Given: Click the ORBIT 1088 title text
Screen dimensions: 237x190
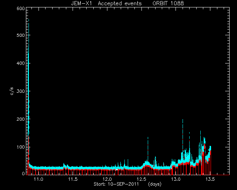Looking at the screenshot, I should point(168,3).
